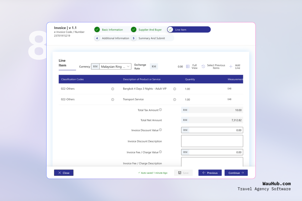Click inside the Invoice Discount Description box
This screenshot has width=302, height=201.
tap(212, 141)
